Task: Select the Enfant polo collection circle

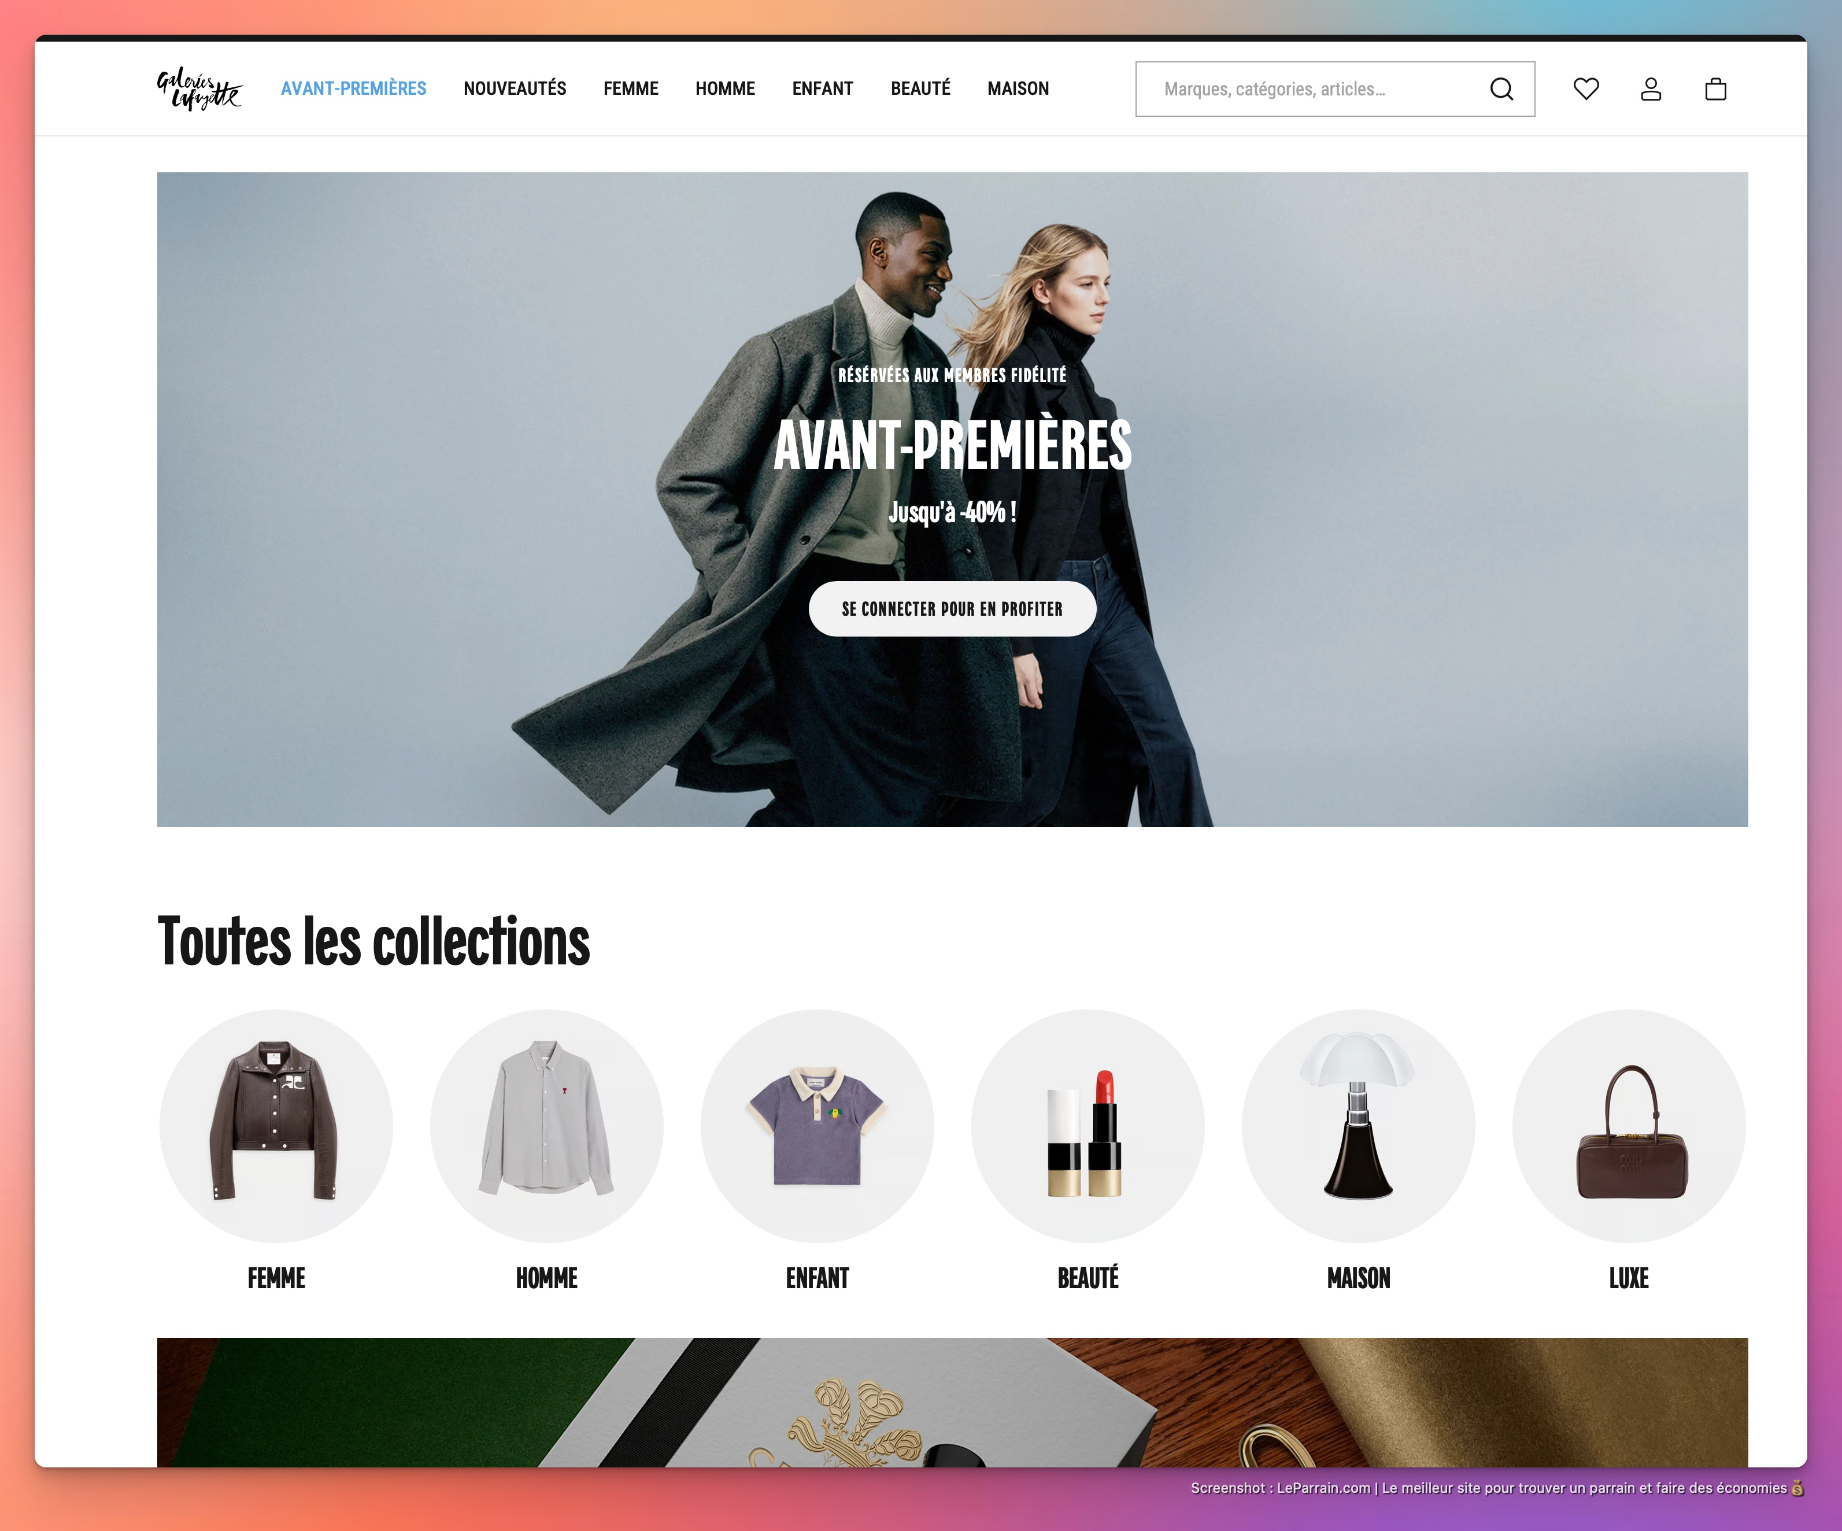Action: point(818,1126)
